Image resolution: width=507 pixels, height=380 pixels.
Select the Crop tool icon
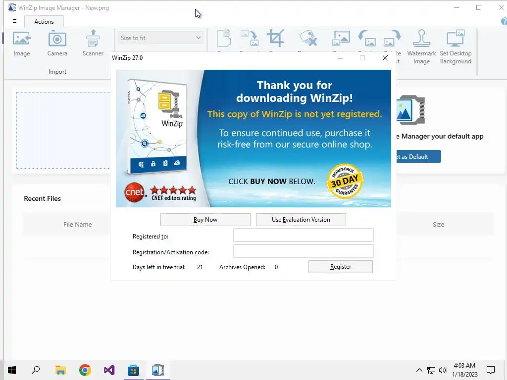[275, 38]
